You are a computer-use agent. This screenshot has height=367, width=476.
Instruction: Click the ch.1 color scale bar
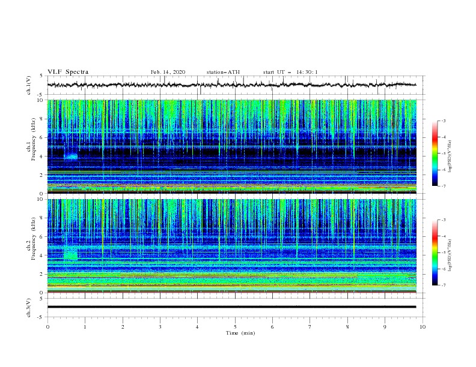point(435,154)
